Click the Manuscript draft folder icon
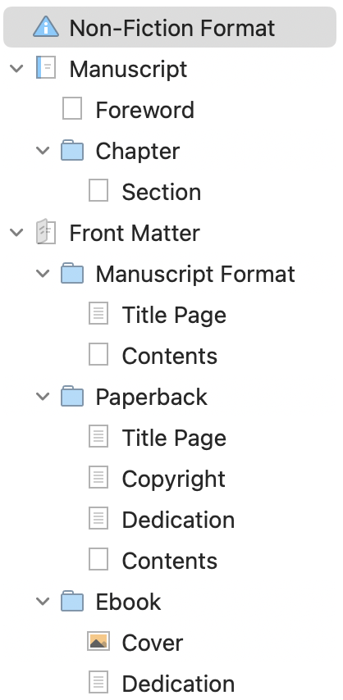Image resolution: width=343 pixels, height=700 pixels. click(46, 68)
